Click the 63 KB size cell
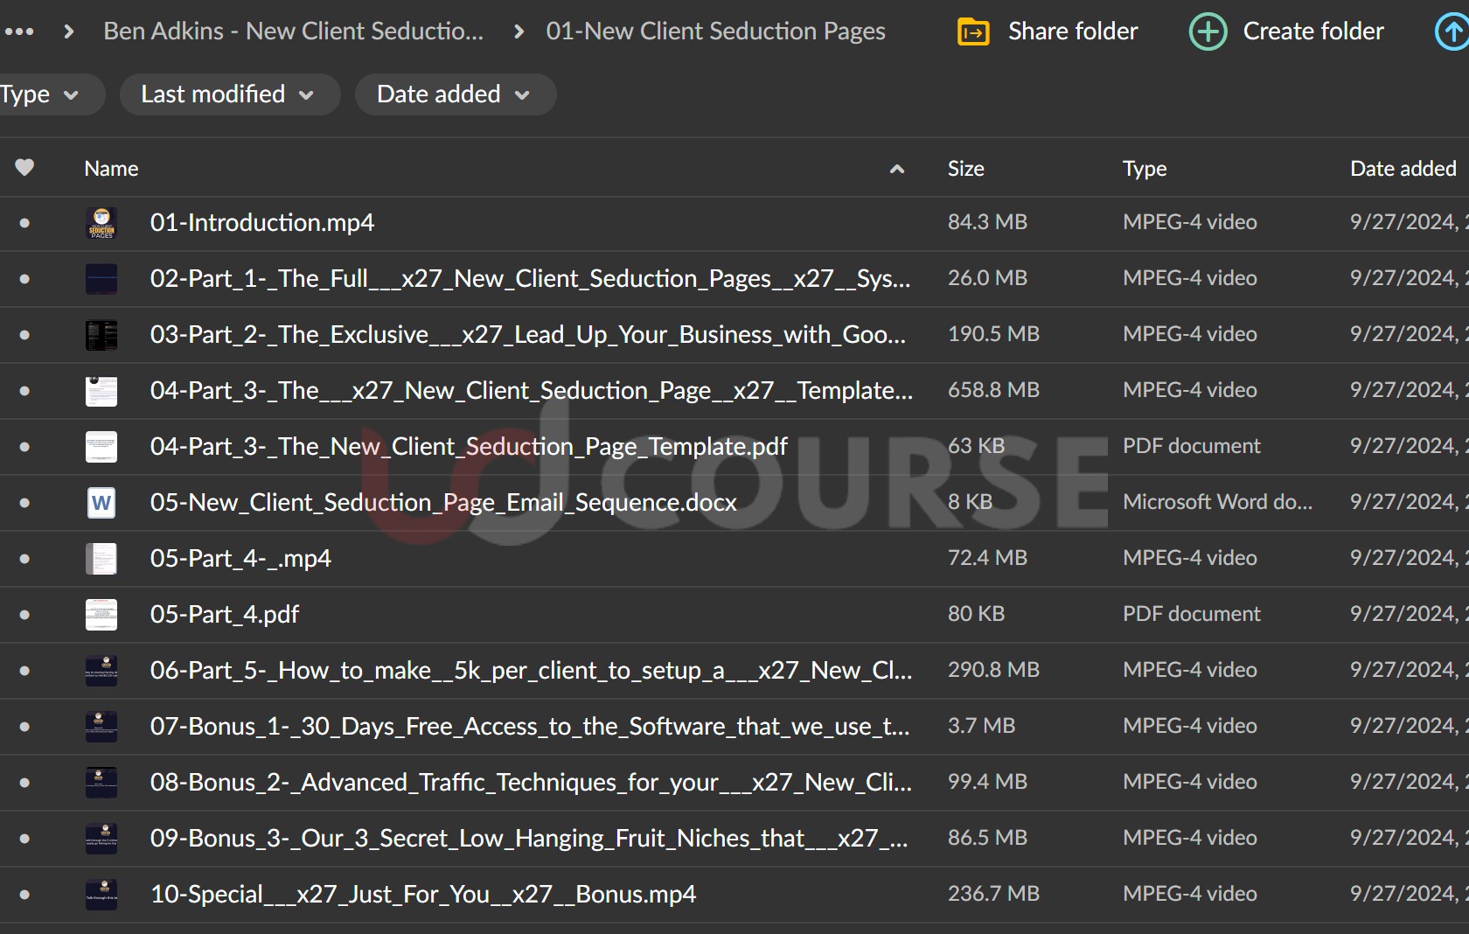Viewport: 1469px width, 934px height. coord(976,446)
